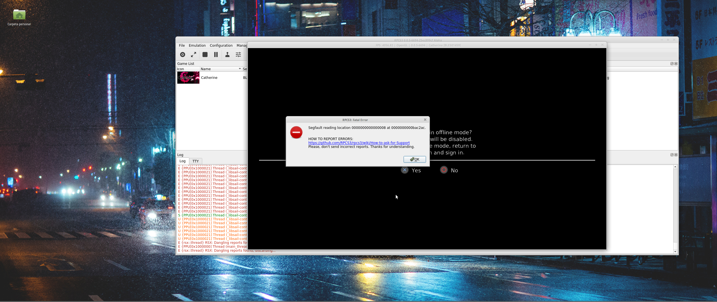Screen dimensions: 717x302
Task: Undock the Log panel
Action: (x=672, y=155)
